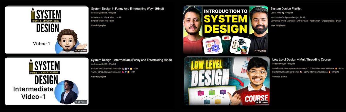Screen dimensions: 346x112
Task: Play the Single Server Setup video
Action: pyautogui.click(x=102, y=21)
